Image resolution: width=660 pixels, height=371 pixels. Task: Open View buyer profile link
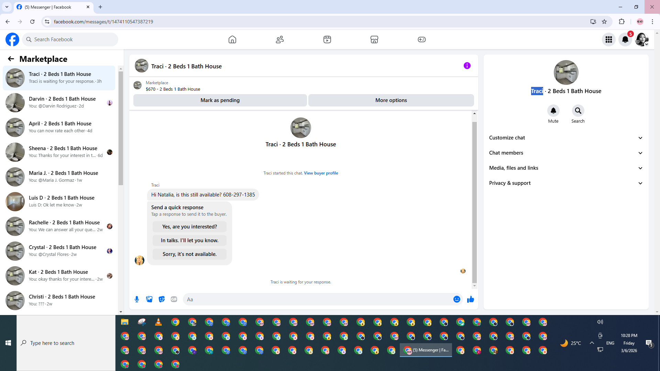pyautogui.click(x=321, y=173)
